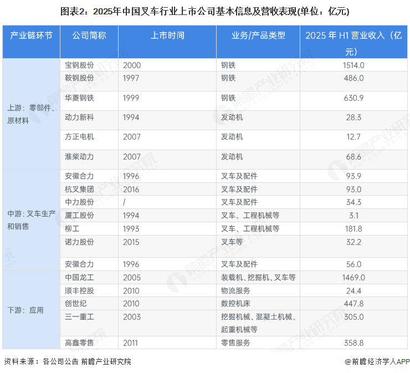Click listing year 2015 for 诺力股份
Viewport: 410px width, 373px height.
point(131,242)
